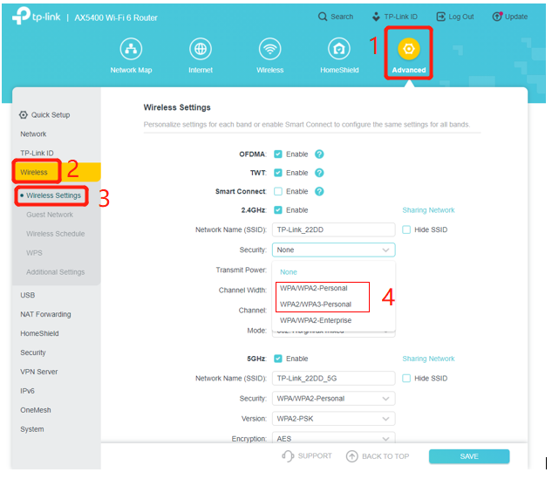
Task: Click the Log Out arrow icon
Action: (x=440, y=17)
